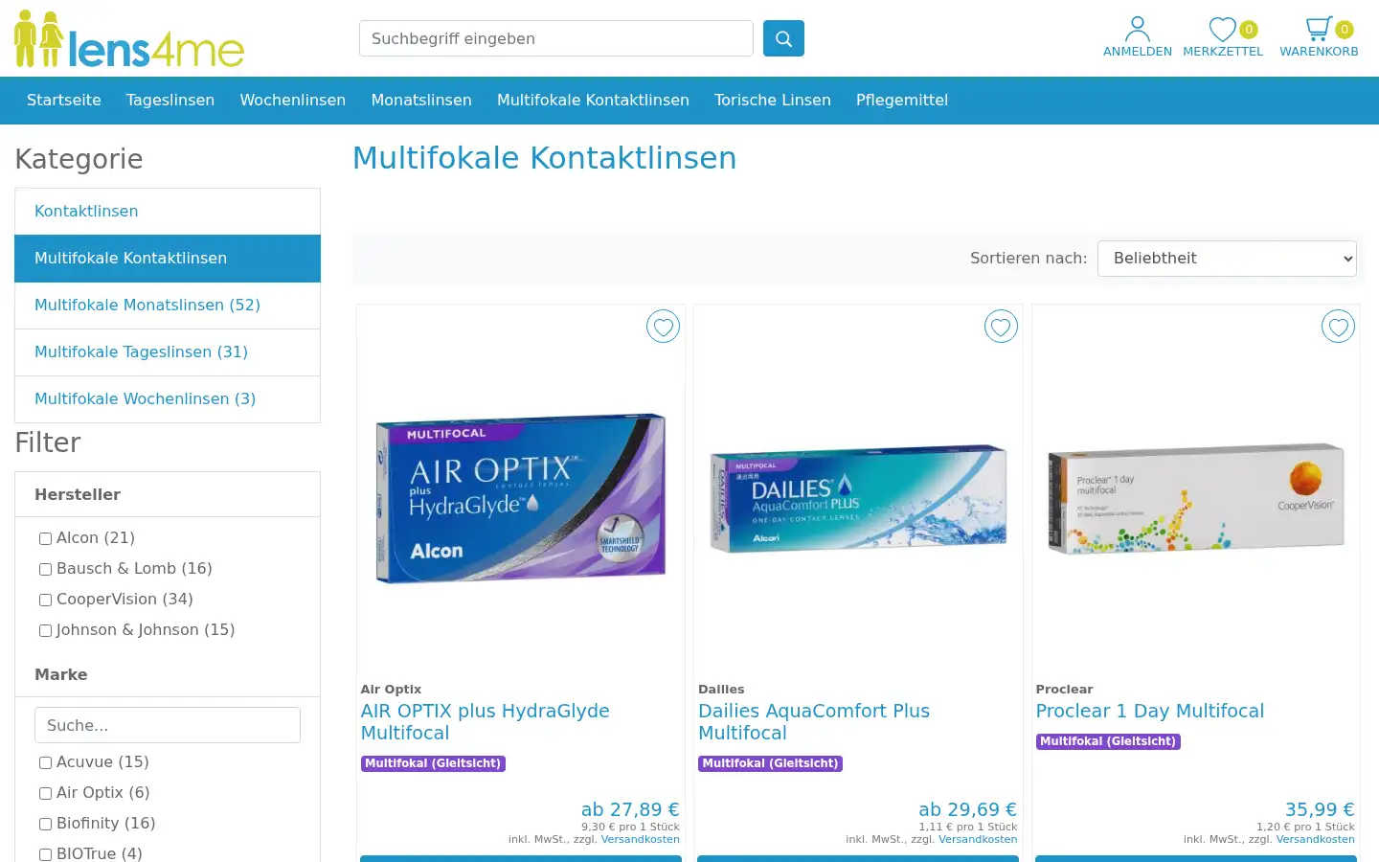Viewport: 1379px width, 862px height.
Task: Click the lens4me logo
Action: tap(129, 39)
